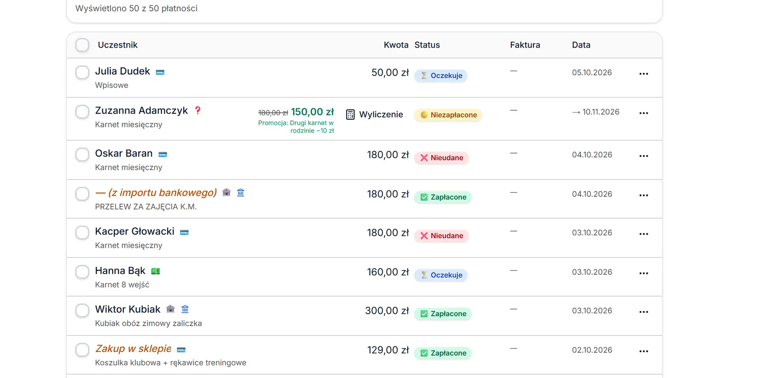Open row actions for the bank import payment
781x378 pixels.
(644, 195)
